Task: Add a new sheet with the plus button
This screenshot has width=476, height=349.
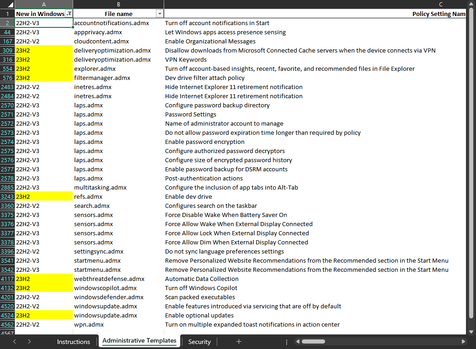Action: [x=239, y=341]
